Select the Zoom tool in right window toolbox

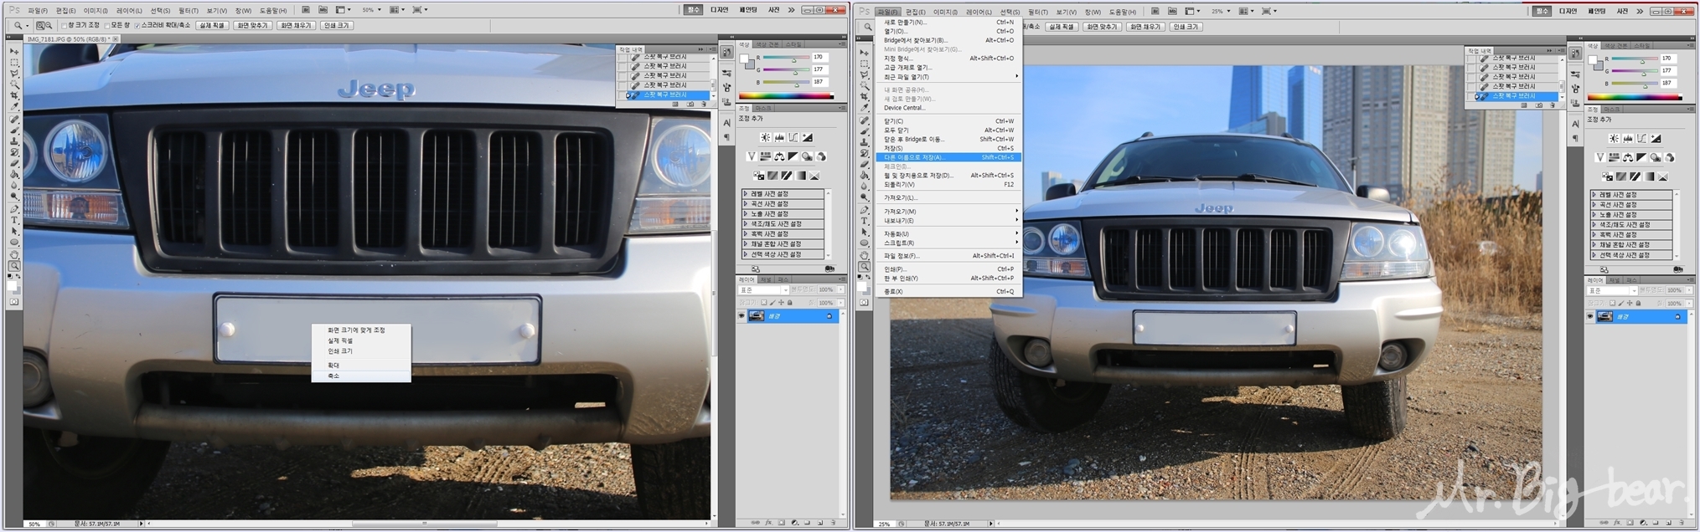(x=864, y=267)
